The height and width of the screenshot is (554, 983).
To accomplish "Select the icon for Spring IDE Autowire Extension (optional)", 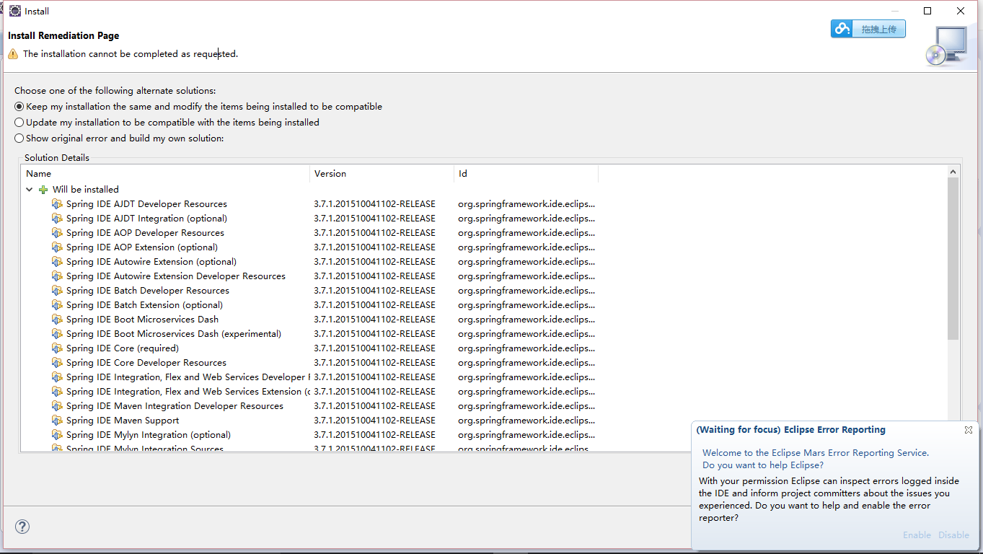I will [58, 262].
